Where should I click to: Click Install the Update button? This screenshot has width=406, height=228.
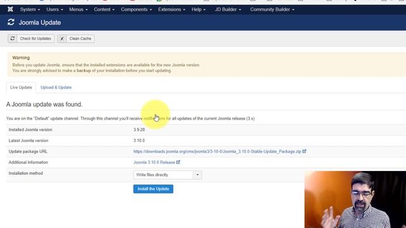pos(154,189)
